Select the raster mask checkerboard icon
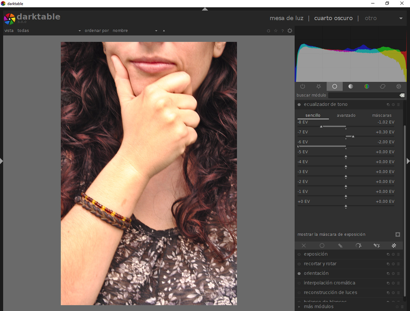The height and width of the screenshot is (311, 410). click(394, 245)
